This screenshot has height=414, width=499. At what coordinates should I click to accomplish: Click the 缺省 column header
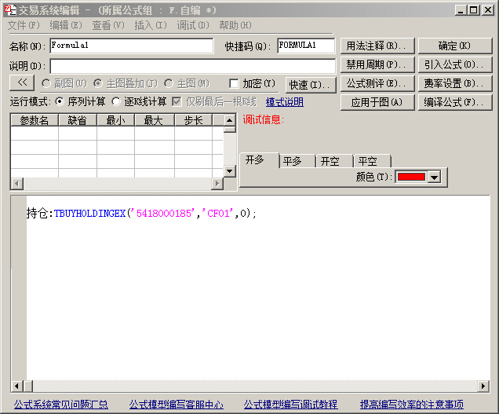[78, 120]
